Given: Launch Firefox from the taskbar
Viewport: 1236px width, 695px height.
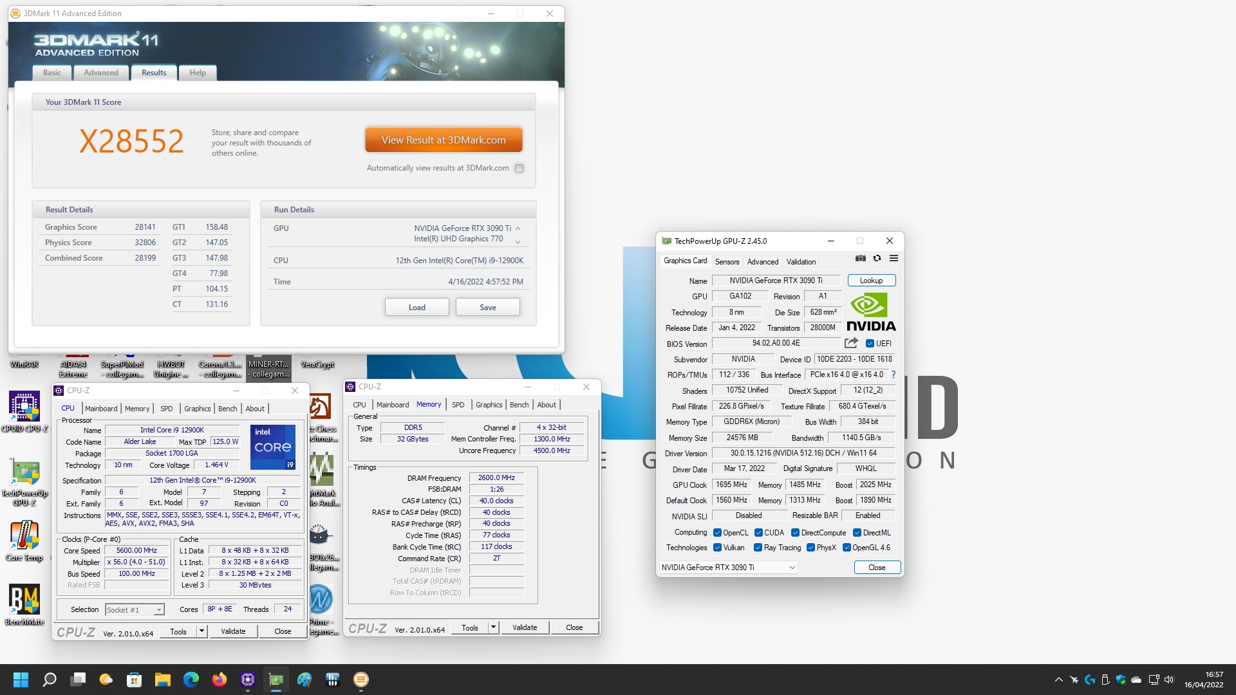Looking at the screenshot, I should pyautogui.click(x=220, y=680).
